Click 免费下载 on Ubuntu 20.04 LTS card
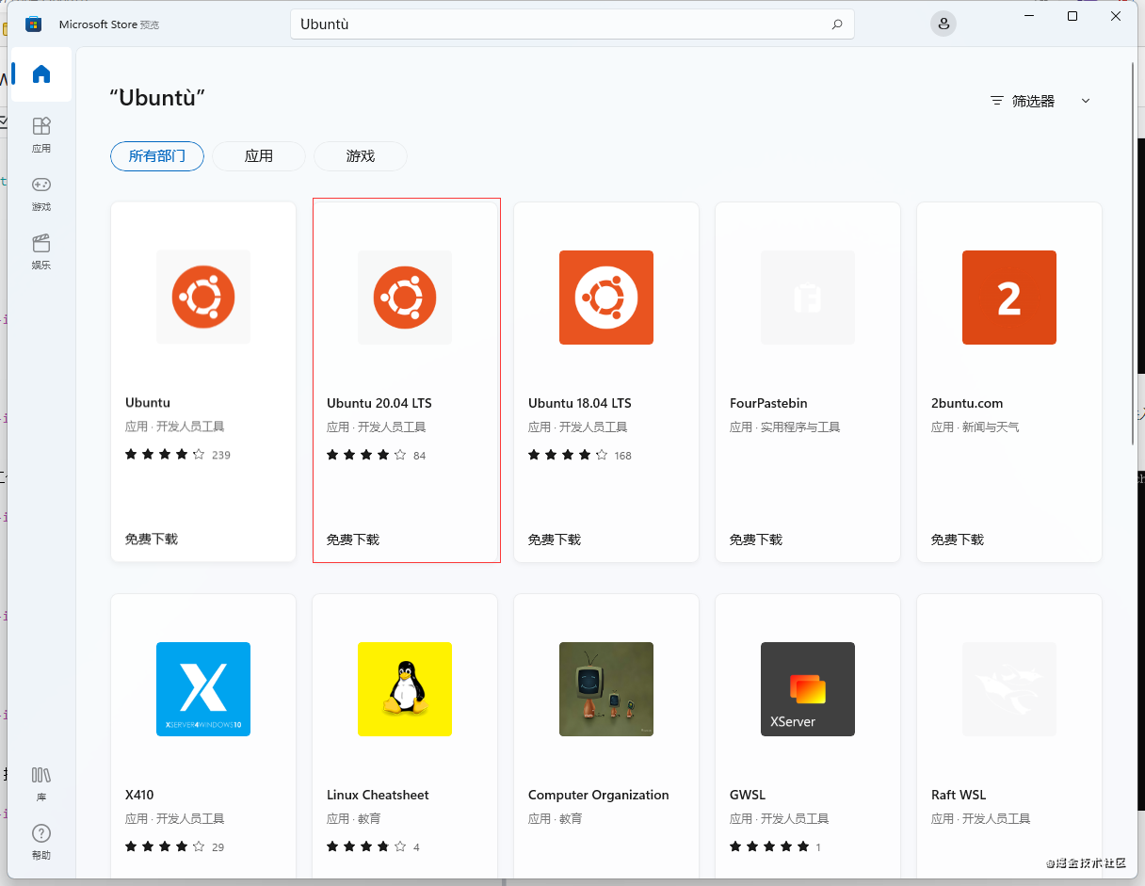 353,540
